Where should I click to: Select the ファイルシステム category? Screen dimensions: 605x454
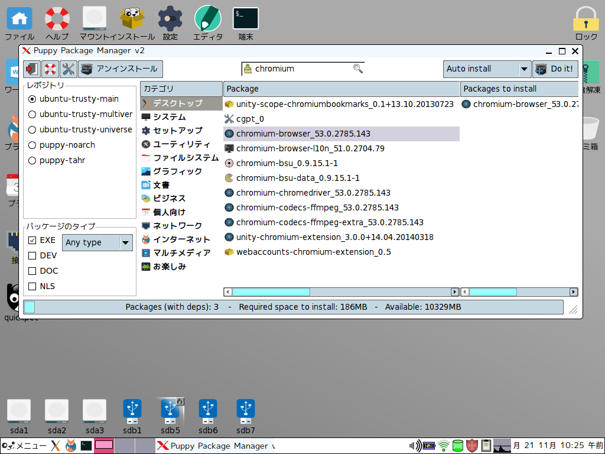pyautogui.click(x=181, y=158)
